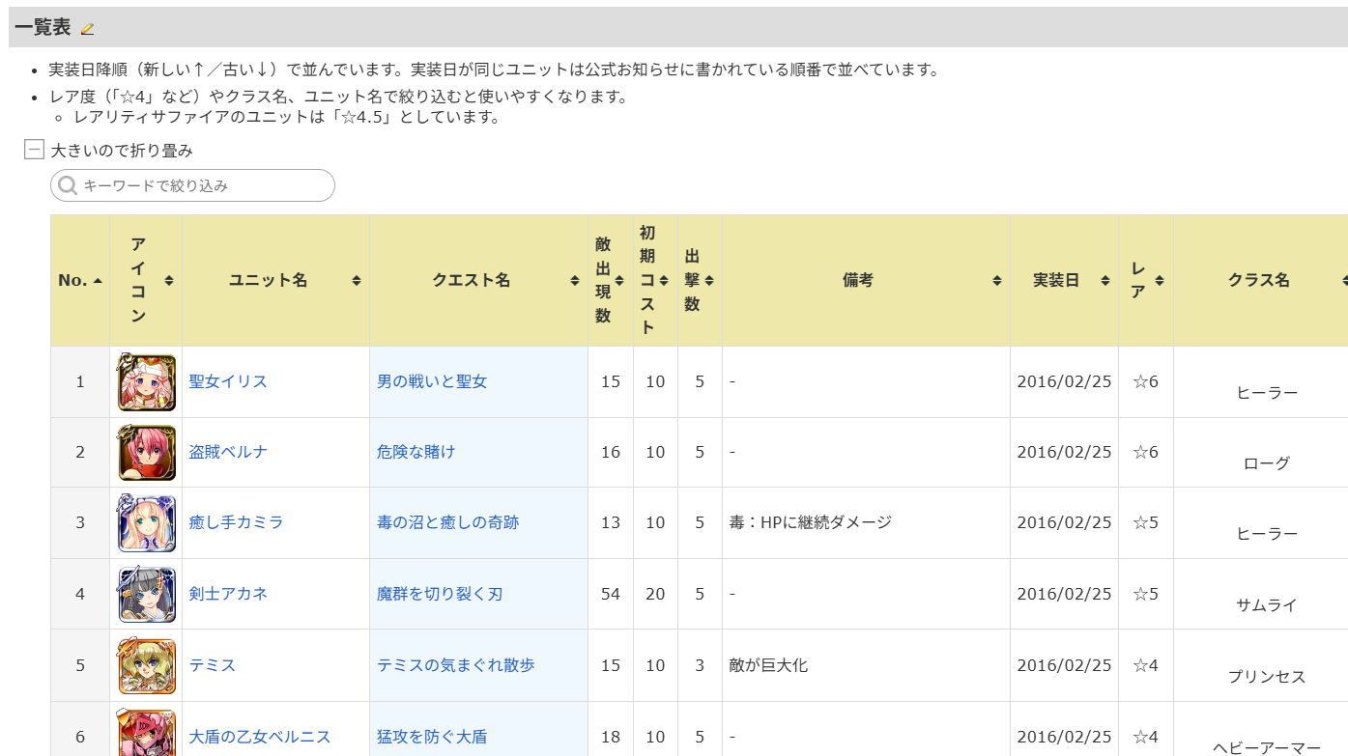Screen dimensions: 1348x756
Task: Open quest link 魔群を切り裂く刃
Action: pos(440,594)
